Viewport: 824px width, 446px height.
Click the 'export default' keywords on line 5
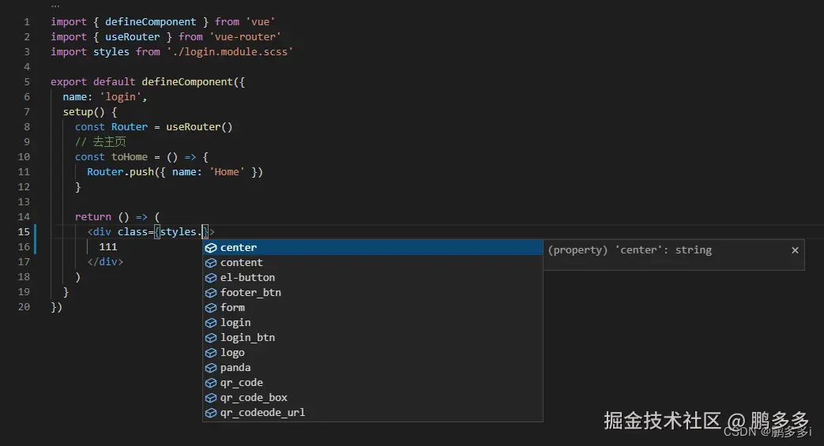coord(92,82)
